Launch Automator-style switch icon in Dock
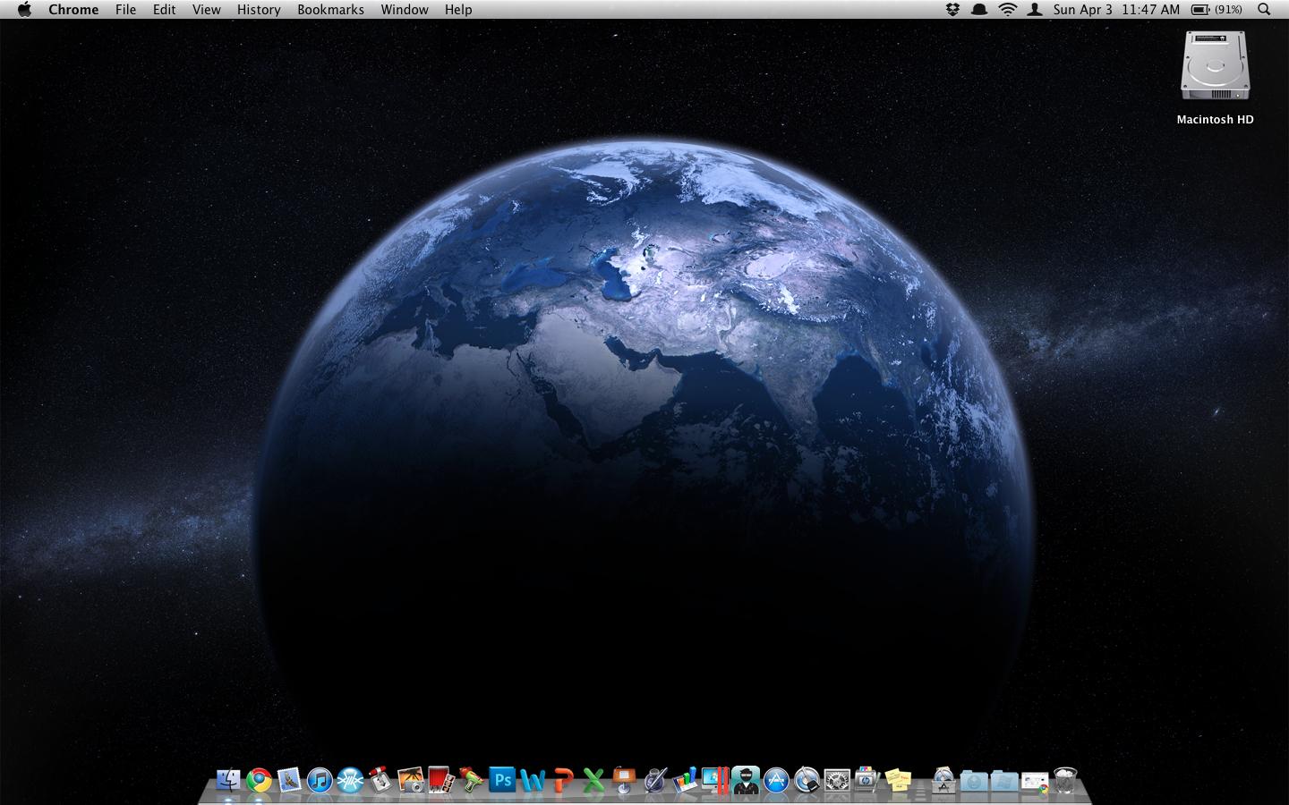Screen dimensions: 1289x805 [x=380, y=780]
